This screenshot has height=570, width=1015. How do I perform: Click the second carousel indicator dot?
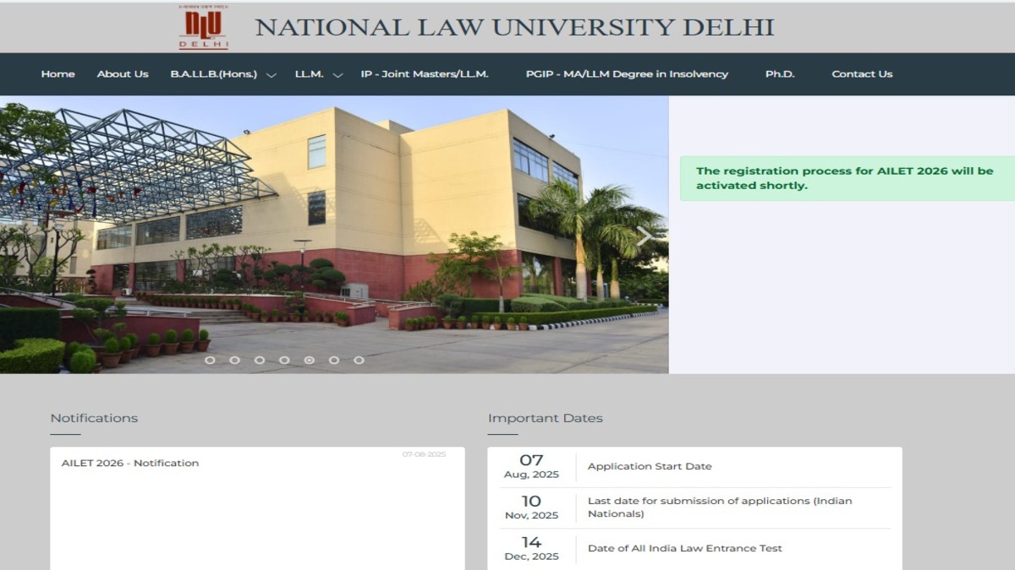click(234, 360)
